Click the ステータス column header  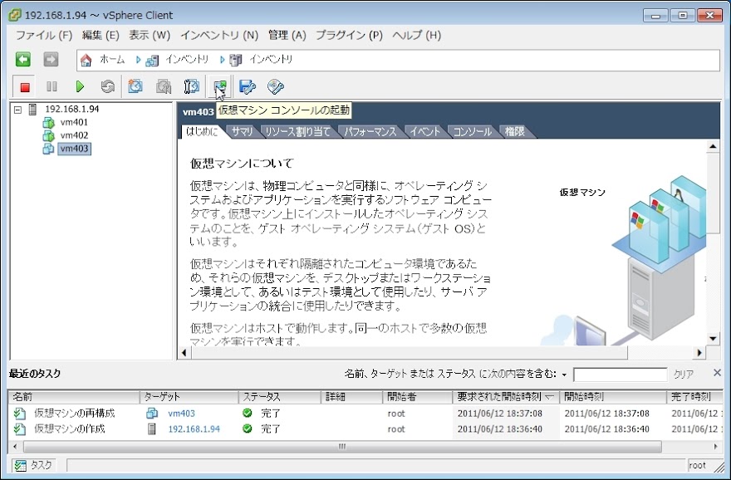point(280,397)
